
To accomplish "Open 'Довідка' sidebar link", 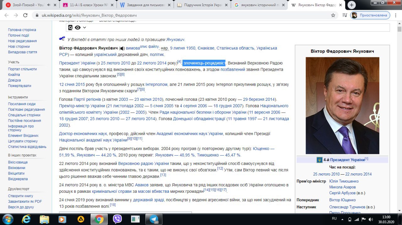I will pos(14,80).
